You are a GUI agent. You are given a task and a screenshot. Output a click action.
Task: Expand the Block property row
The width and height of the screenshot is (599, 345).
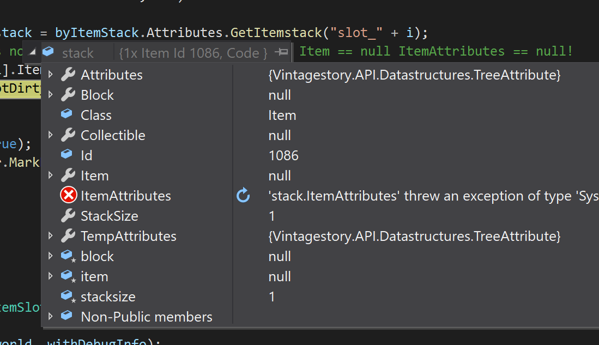pyautogui.click(x=51, y=95)
